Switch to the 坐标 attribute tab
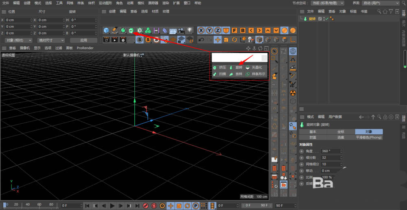This screenshot has width=407, height=210. 341,132
